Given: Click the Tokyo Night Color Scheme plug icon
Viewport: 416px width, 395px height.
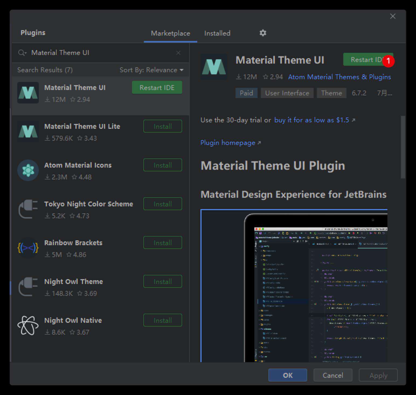Looking at the screenshot, I should tap(28, 209).
